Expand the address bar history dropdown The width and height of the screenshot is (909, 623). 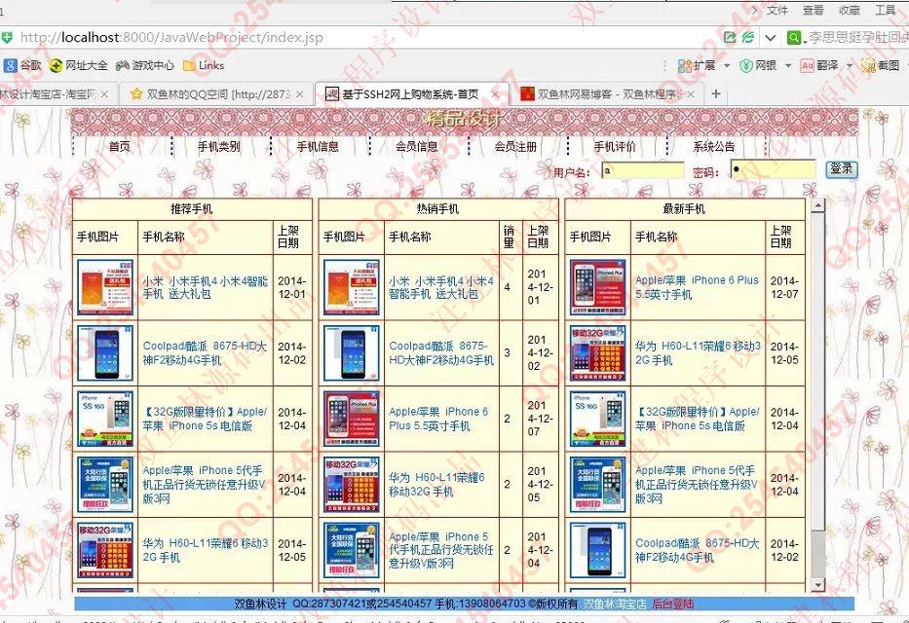[x=770, y=38]
